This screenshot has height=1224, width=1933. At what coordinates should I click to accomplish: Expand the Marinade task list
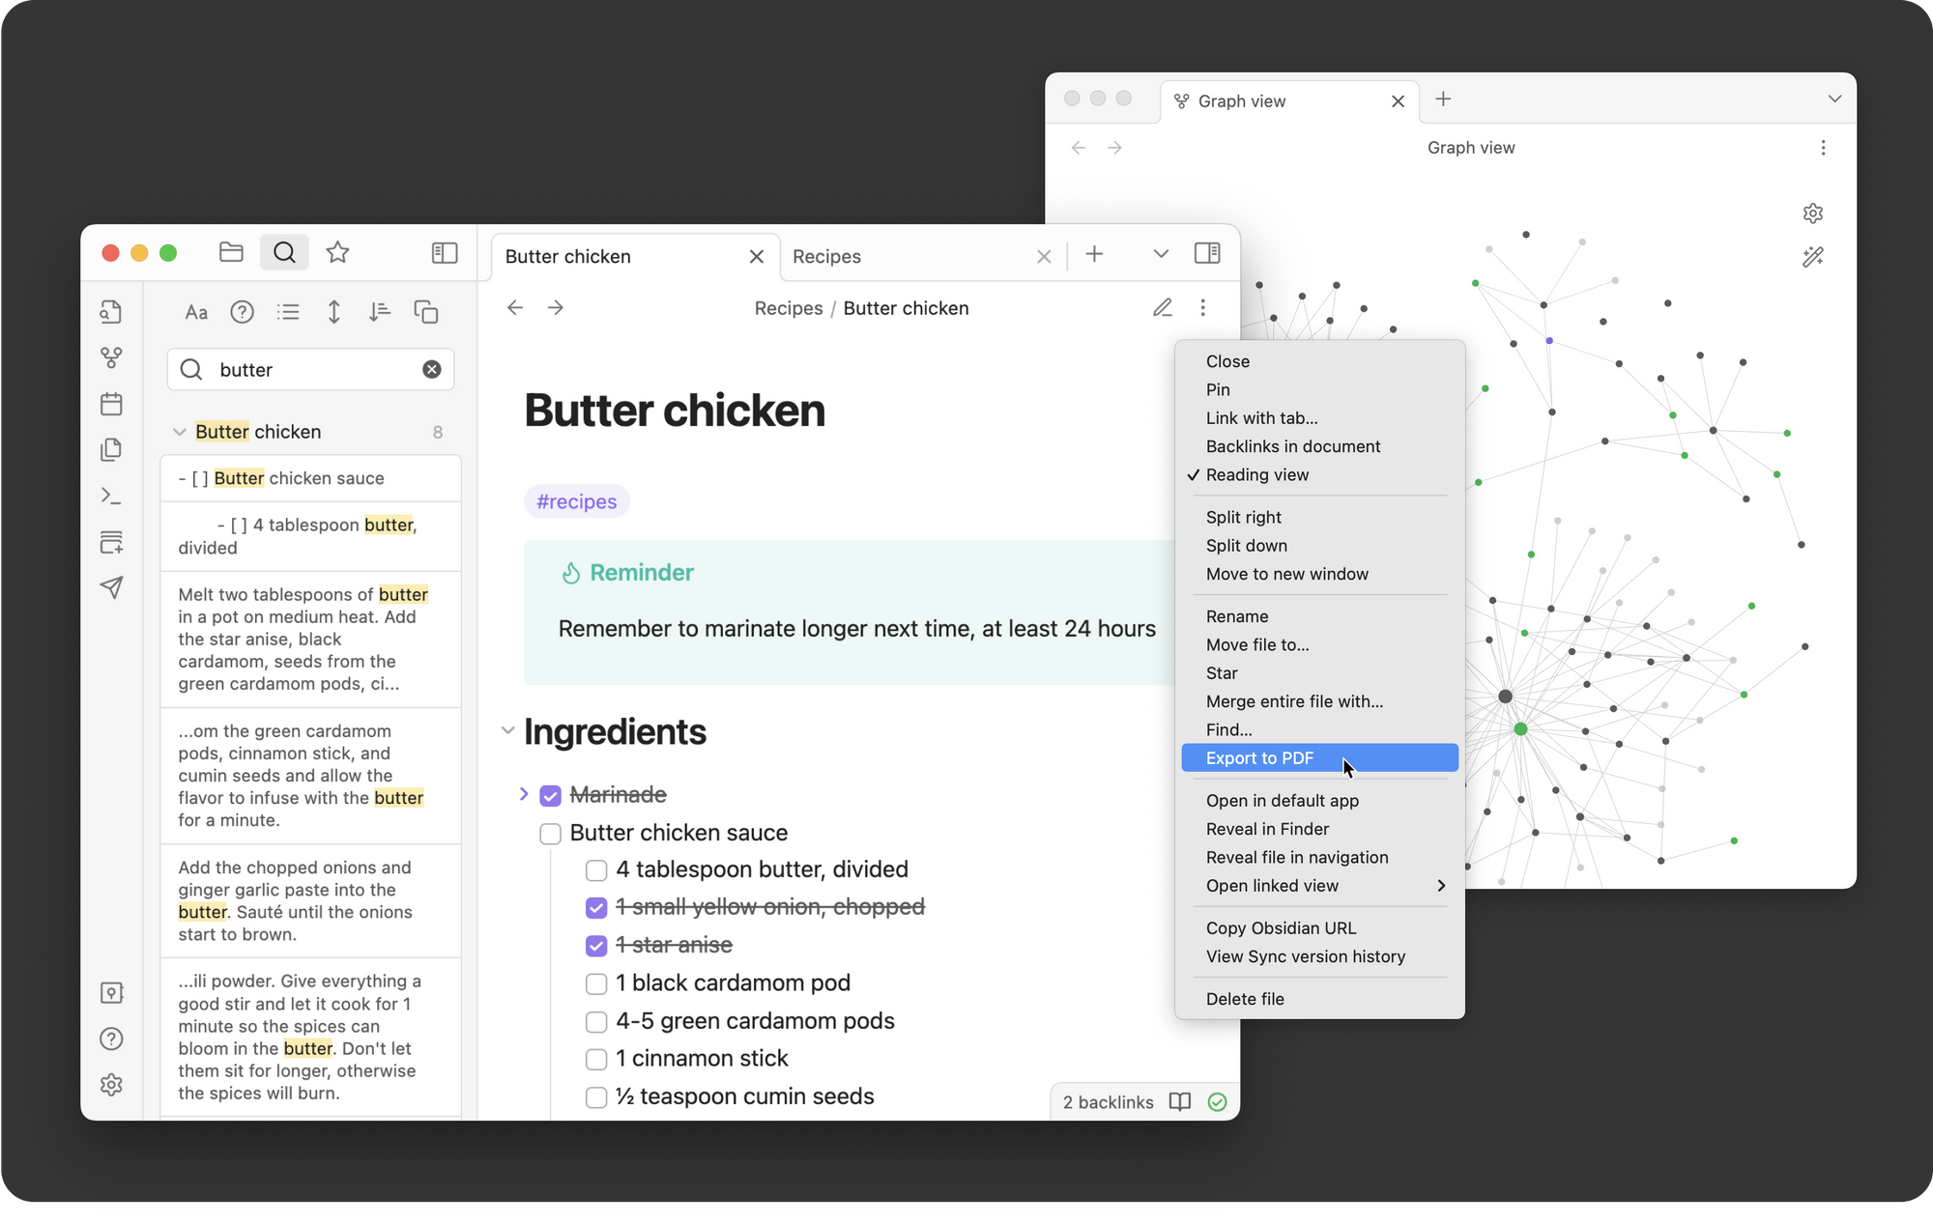[523, 794]
